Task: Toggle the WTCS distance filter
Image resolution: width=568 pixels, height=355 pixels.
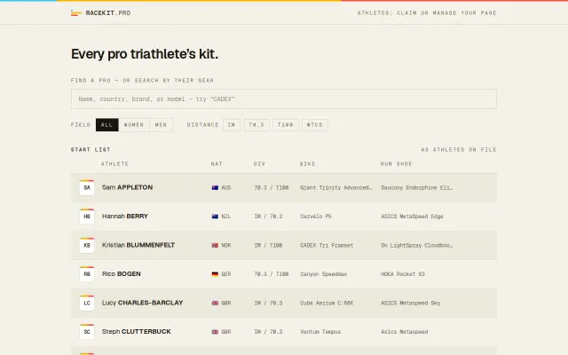Action: coord(315,125)
